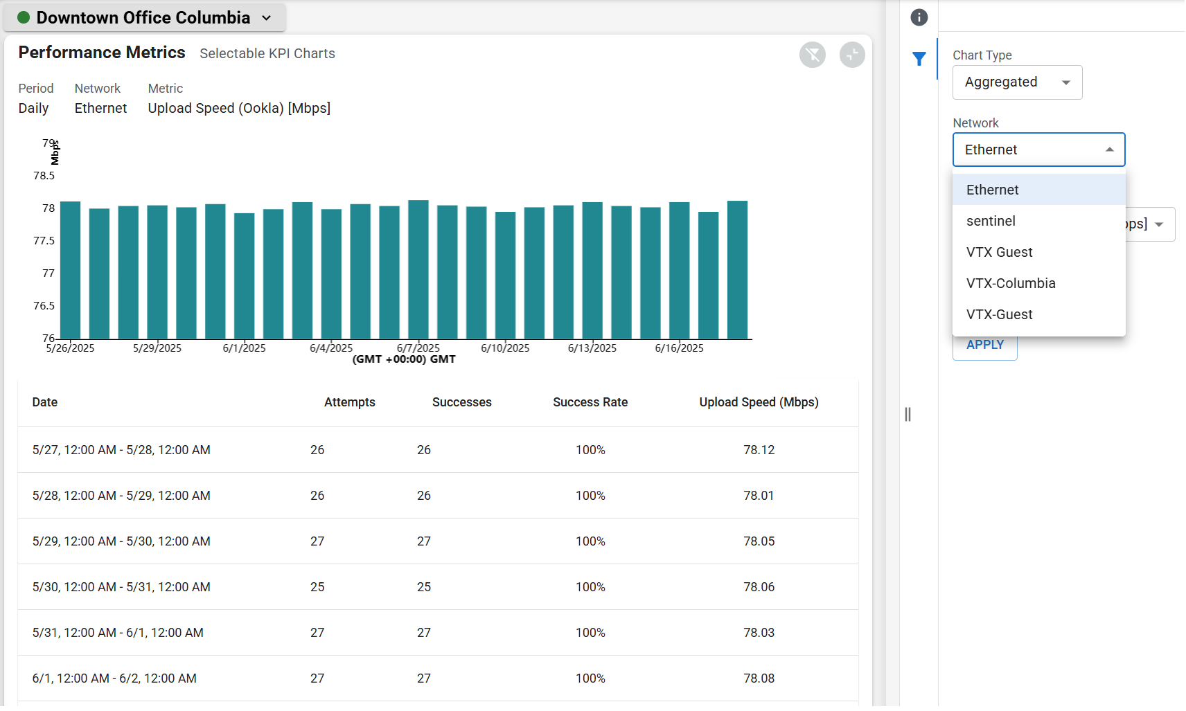
Task: Click the panel resize handle bars
Action: 908,414
